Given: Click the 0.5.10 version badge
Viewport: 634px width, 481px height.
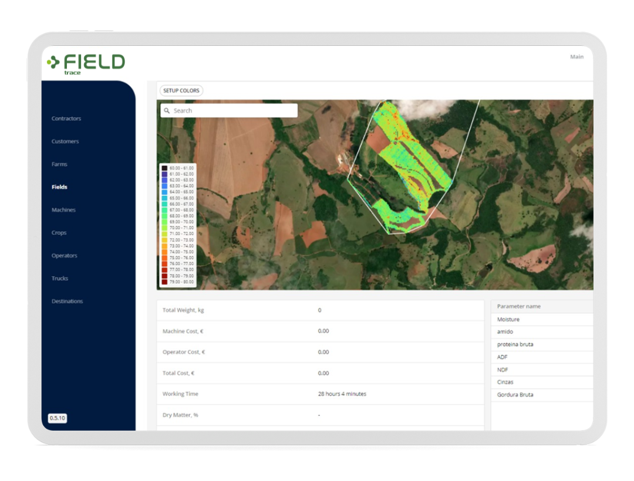Looking at the screenshot, I should 58,418.
